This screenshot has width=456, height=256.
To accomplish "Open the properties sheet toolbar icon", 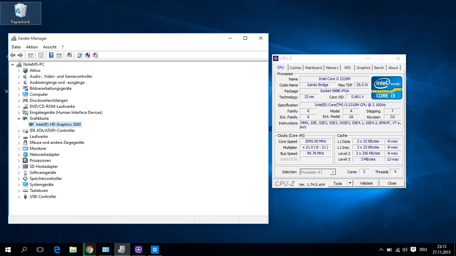I will pyautogui.click(x=41, y=55).
